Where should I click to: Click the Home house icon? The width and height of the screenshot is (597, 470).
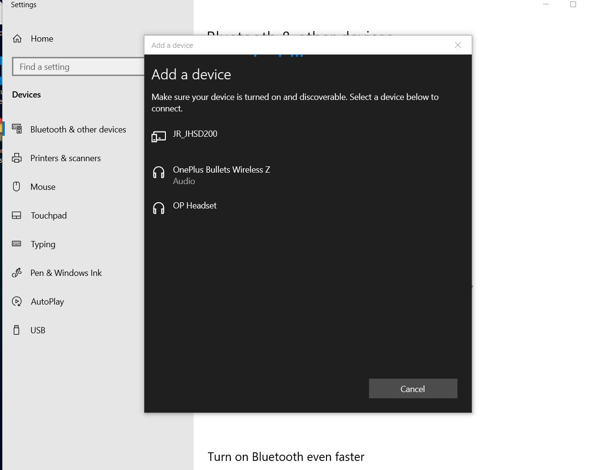pos(18,38)
